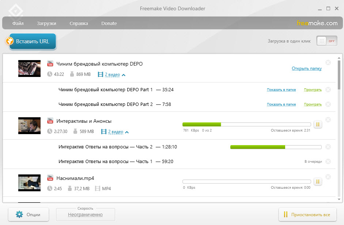
Task: Open the Справка menu
Action: coord(79,23)
